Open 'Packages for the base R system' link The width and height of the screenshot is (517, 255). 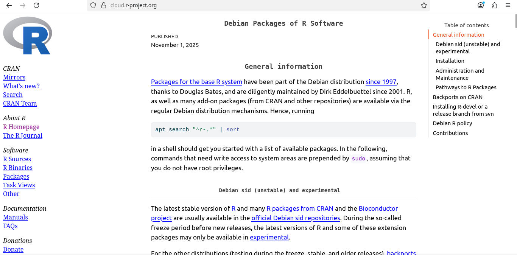coord(196,82)
